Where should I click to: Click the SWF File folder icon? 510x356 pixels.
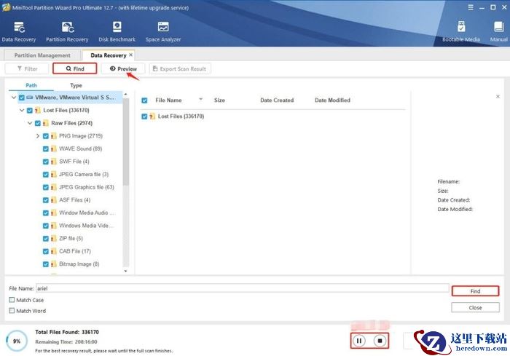coord(54,162)
